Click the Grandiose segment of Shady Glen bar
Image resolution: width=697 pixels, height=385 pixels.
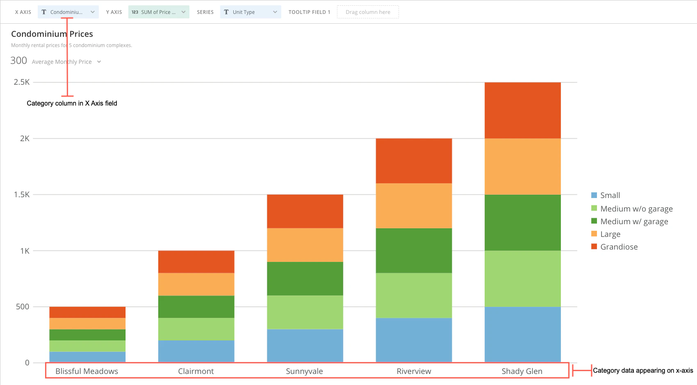click(x=522, y=110)
